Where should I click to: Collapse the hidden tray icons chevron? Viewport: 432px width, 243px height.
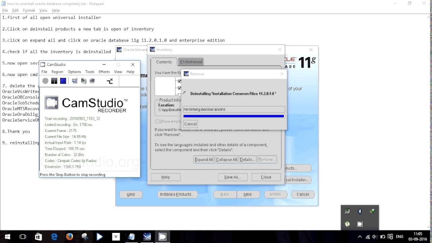360,237
